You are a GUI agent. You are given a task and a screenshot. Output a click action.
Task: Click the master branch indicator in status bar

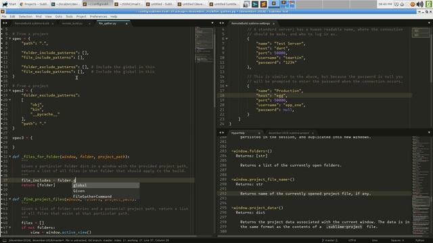[x=329, y=240]
